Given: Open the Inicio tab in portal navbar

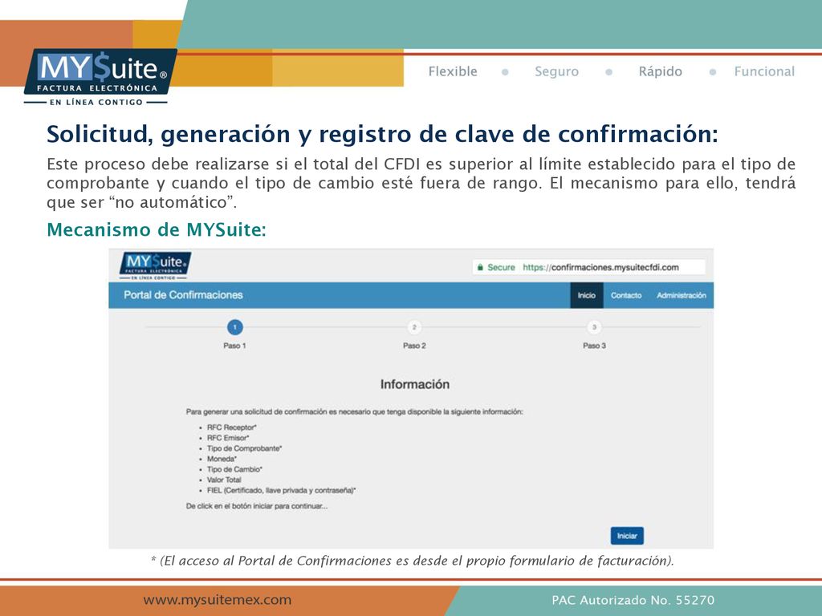Looking at the screenshot, I should 587,295.
